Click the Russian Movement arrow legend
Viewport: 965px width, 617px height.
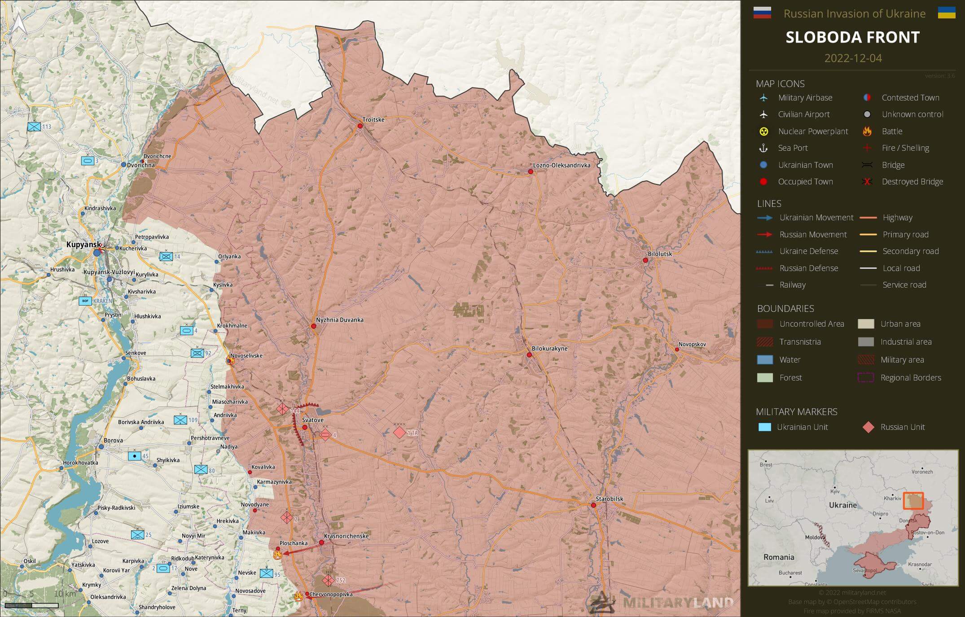point(765,235)
